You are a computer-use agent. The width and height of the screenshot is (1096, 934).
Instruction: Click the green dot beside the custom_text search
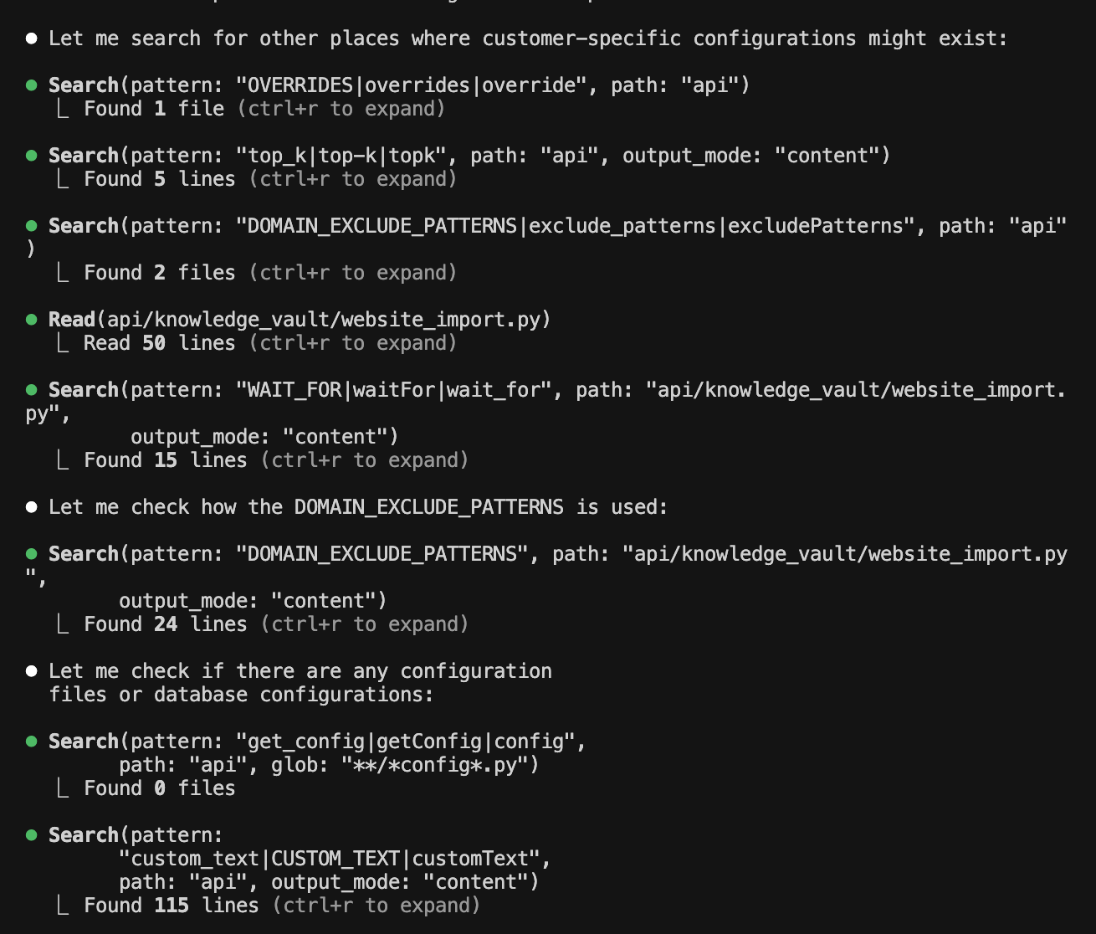point(32,835)
